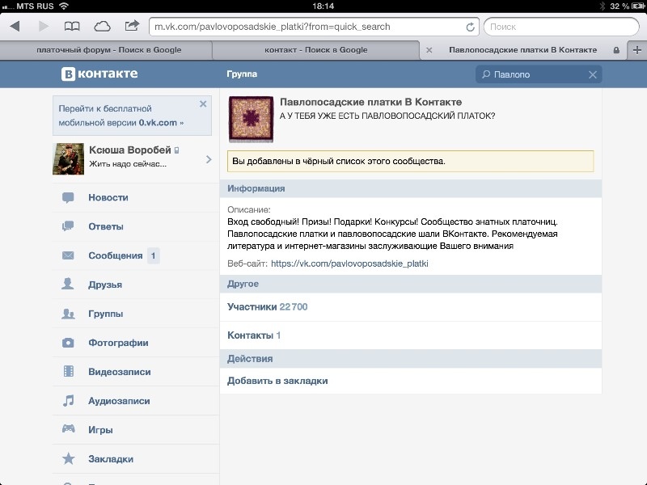Viewport: 647px width, 485px height.
Task: Clear the Павлопо search field
Action: pos(593,74)
